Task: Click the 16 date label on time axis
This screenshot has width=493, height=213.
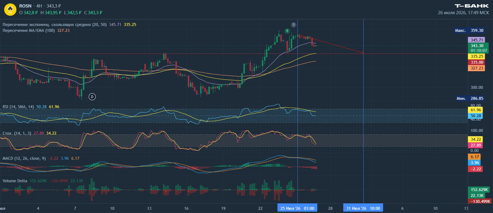Action: click(186, 208)
